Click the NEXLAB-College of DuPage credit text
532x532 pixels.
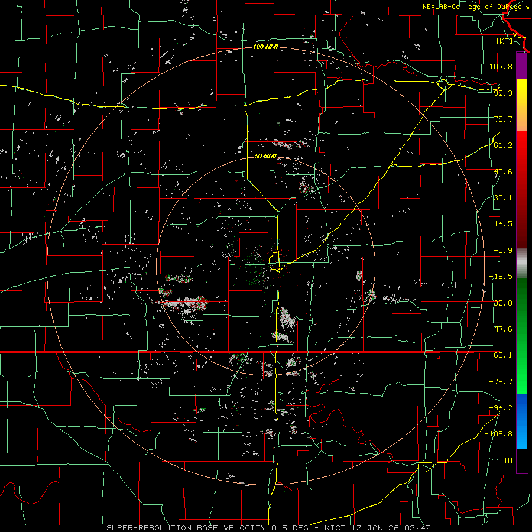[x=475, y=7]
